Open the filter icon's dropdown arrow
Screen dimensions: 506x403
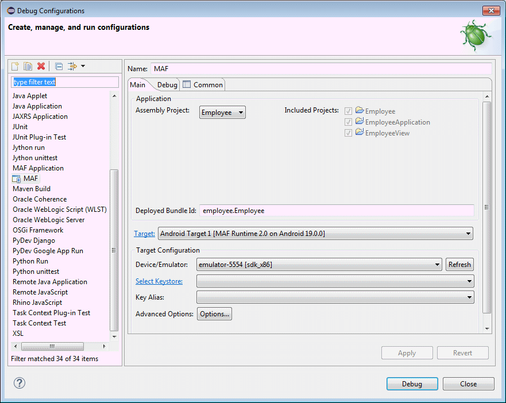click(x=83, y=66)
